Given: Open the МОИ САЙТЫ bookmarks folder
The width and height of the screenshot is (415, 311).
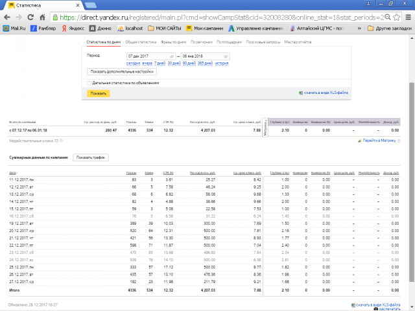Looking at the screenshot, I should pos(165,29).
